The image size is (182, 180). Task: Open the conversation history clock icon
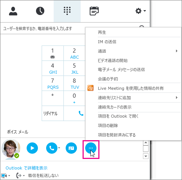coord(40,11)
